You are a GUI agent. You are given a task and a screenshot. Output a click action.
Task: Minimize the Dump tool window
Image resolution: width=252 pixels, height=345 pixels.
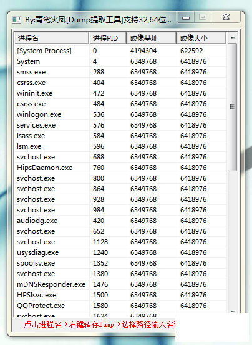pyautogui.click(x=186, y=17)
